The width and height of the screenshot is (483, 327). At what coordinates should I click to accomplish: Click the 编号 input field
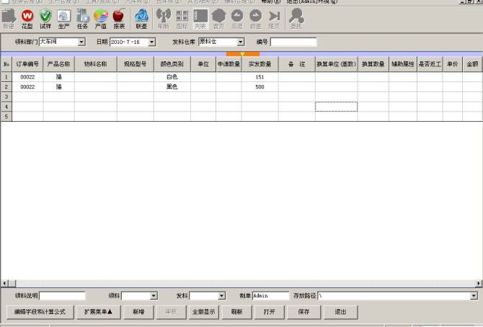(293, 42)
